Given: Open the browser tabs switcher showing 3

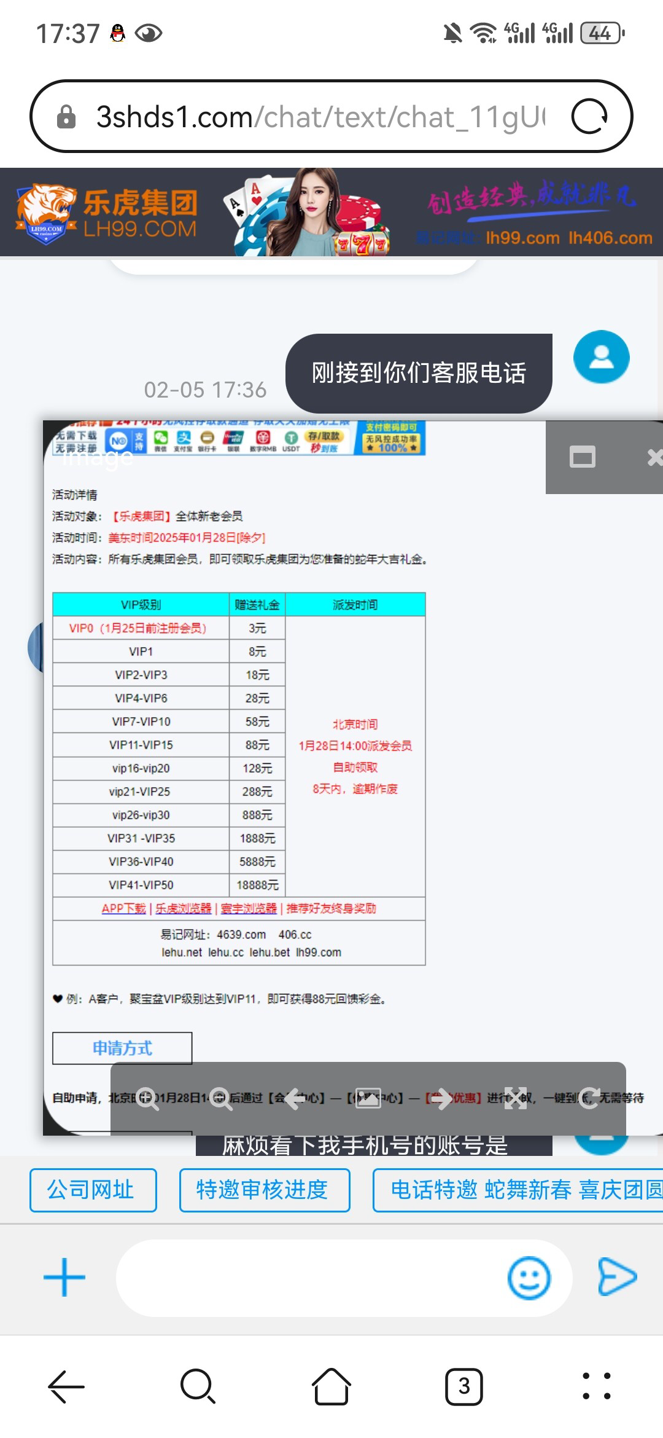Looking at the screenshot, I should coord(463,1386).
